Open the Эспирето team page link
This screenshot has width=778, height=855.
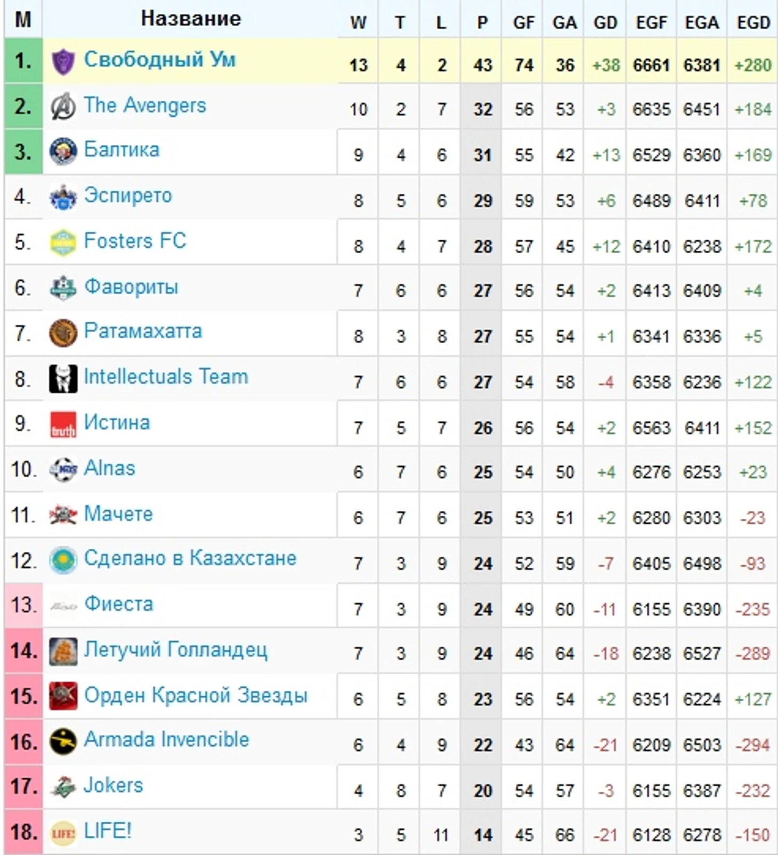pyautogui.click(x=128, y=196)
